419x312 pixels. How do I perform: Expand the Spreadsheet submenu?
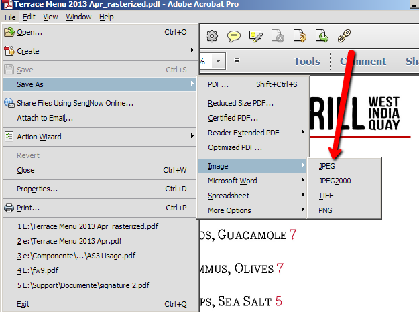(303, 195)
